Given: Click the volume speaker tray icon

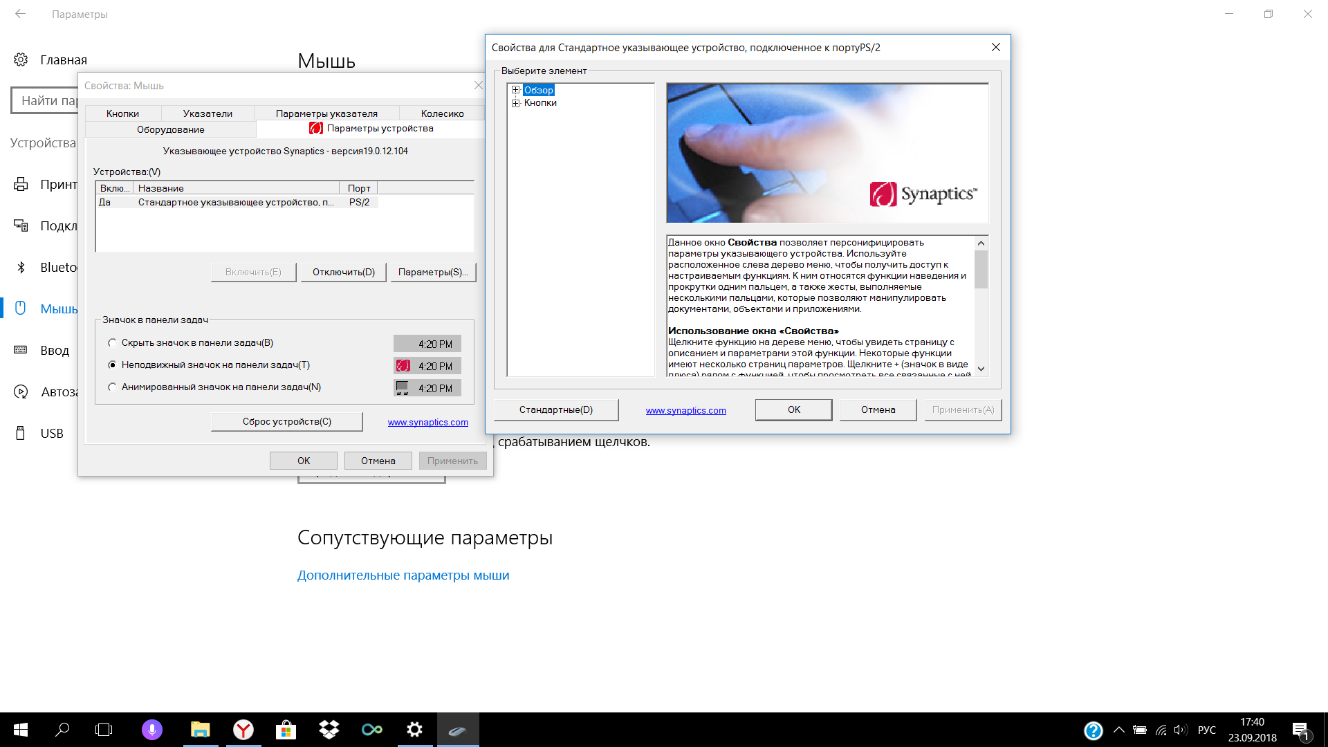Looking at the screenshot, I should coord(1181,730).
